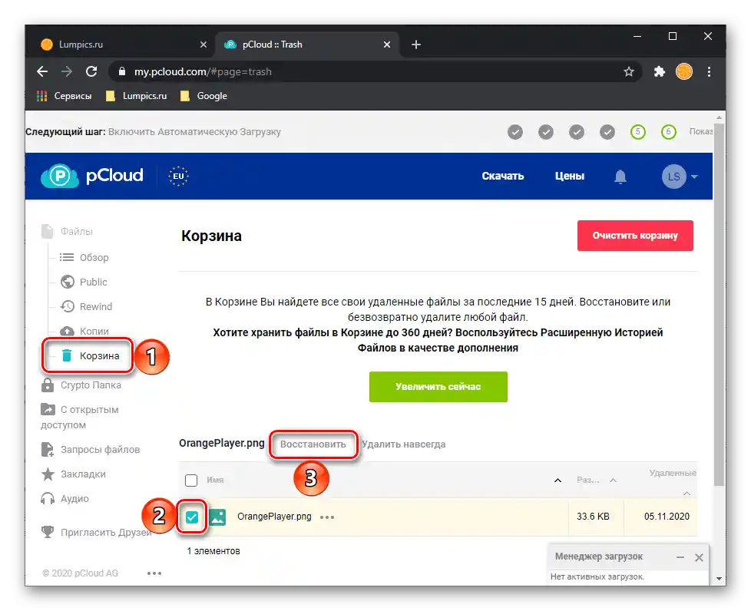Reload the pCloud page
The height and width of the screenshot is (611, 751).
tap(91, 71)
